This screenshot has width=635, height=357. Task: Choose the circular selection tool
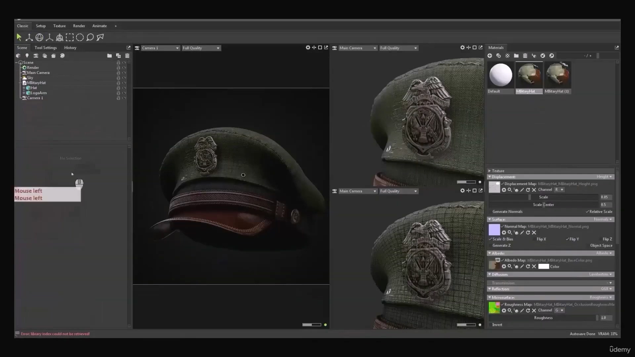(80, 37)
